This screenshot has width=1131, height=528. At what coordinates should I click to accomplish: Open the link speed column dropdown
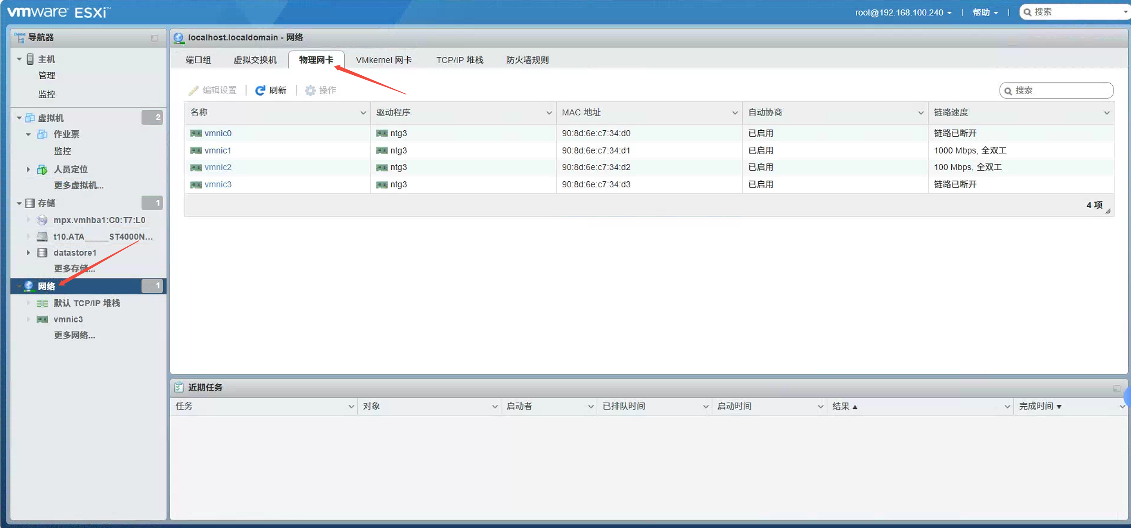1106,113
